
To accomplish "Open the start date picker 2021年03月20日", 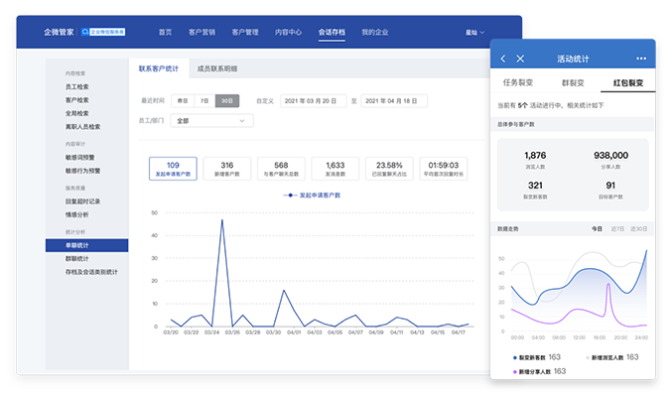I will (x=313, y=100).
